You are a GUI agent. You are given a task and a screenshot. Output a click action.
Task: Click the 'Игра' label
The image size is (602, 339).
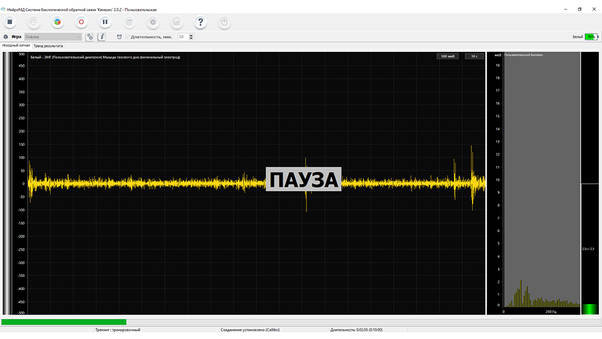16,37
